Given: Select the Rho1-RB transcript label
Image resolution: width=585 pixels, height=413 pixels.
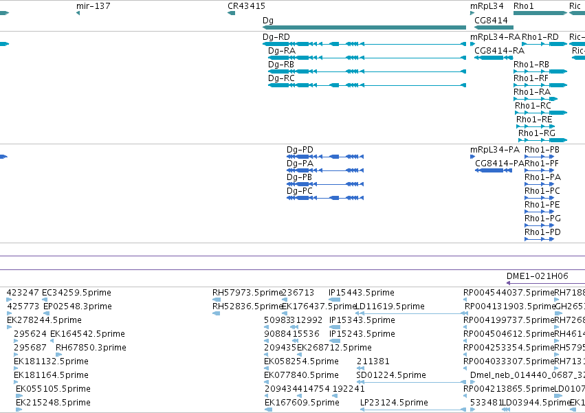Looking at the screenshot, I should 531,65.
